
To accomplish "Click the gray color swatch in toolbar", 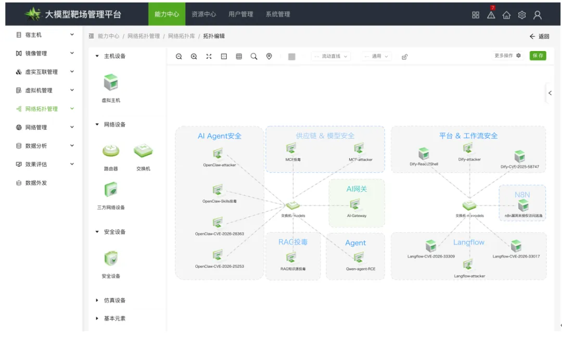I will 292,57.
